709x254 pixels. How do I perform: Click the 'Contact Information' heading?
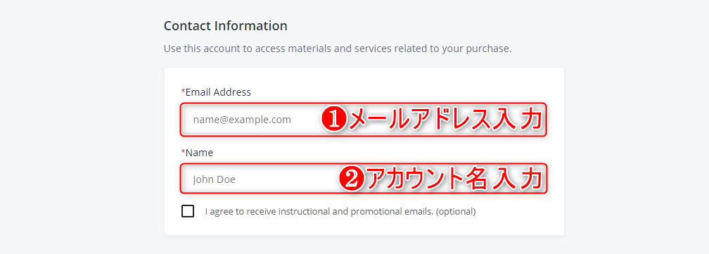pyautogui.click(x=226, y=26)
